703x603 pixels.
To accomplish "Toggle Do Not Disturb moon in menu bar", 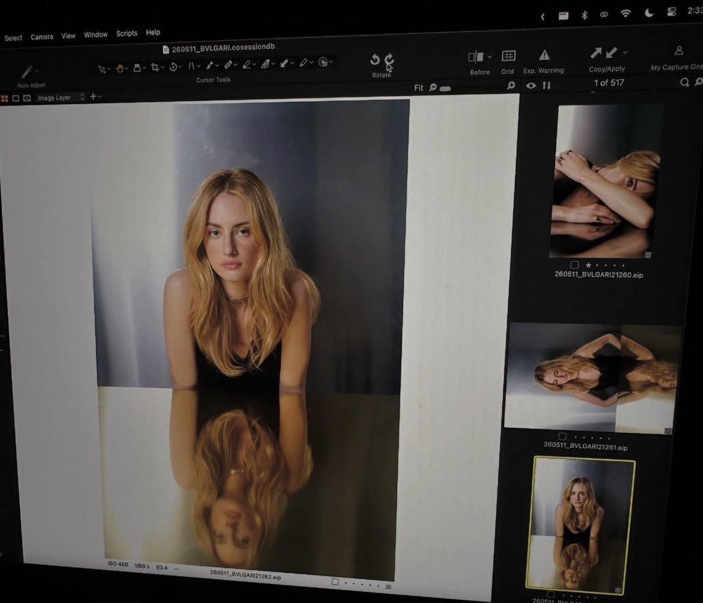I will point(649,13).
